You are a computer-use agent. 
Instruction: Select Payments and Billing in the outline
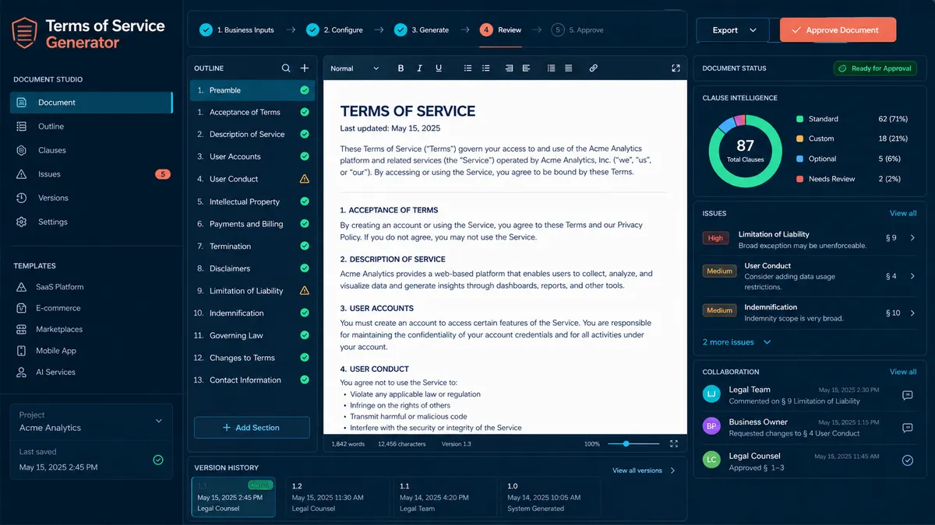[252, 224]
